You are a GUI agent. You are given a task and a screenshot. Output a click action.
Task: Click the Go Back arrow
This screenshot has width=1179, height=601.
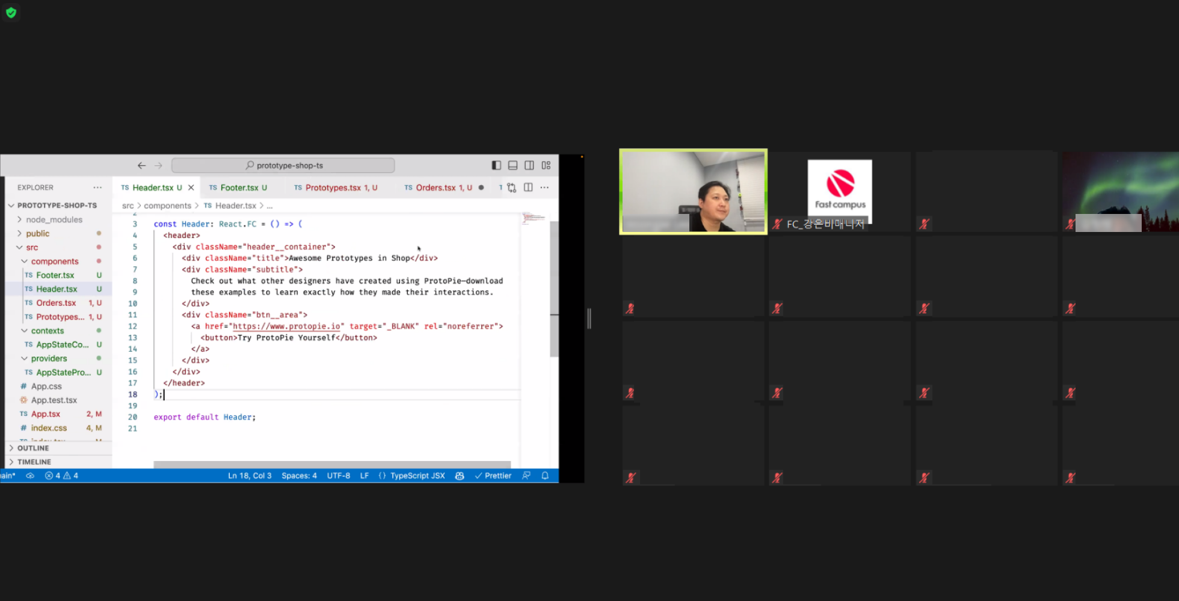pos(142,165)
